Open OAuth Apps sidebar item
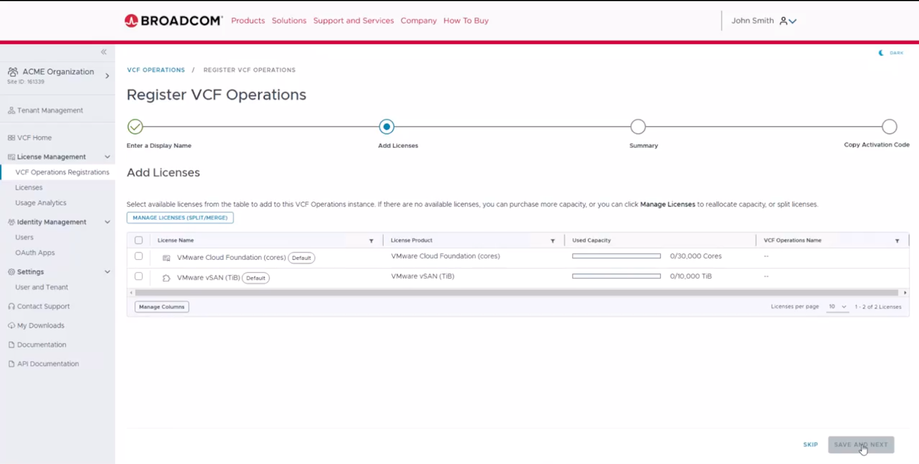This screenshot has height=464, width=919. [35, 253]
